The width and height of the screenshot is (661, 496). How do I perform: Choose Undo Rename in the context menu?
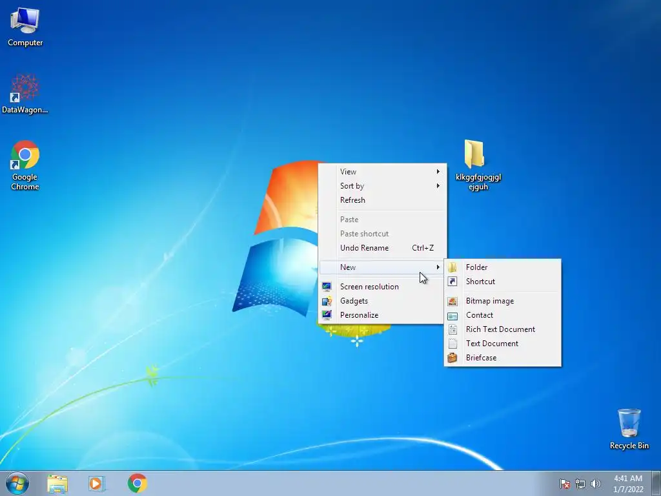coord(381,248)
